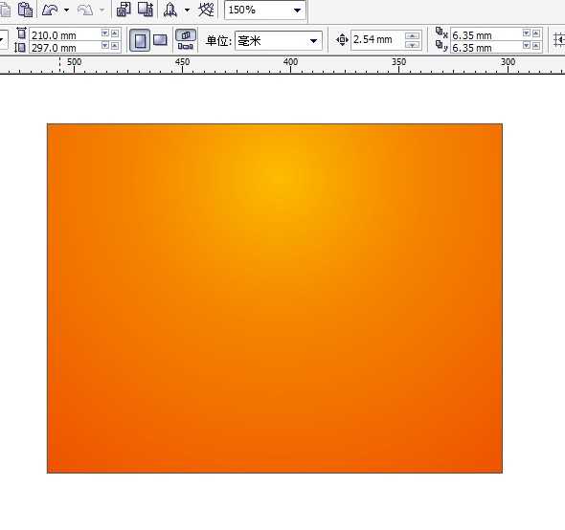Open the application launcher rocket icon

pos(170,10)
